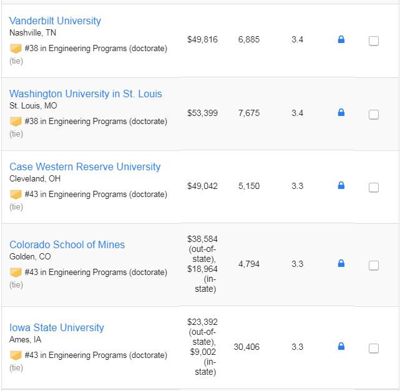Open the Vanderbilt University link
Image resolution: width=400 pixels, height=391 pixels.
(55, 21)
